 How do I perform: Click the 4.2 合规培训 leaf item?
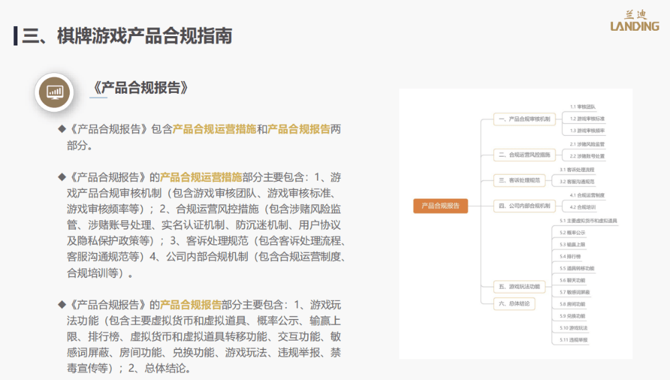(583, 207)
